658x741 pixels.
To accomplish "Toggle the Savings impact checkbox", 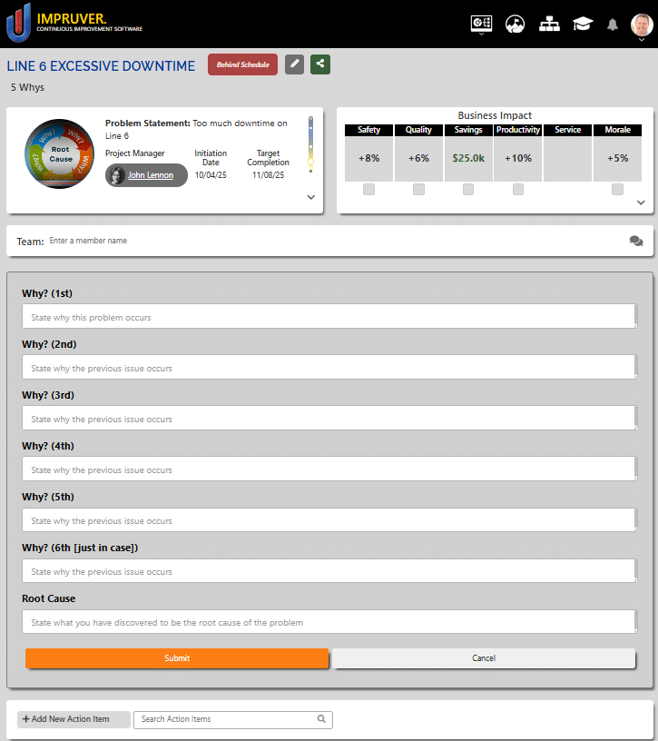I will pos(468,189).
